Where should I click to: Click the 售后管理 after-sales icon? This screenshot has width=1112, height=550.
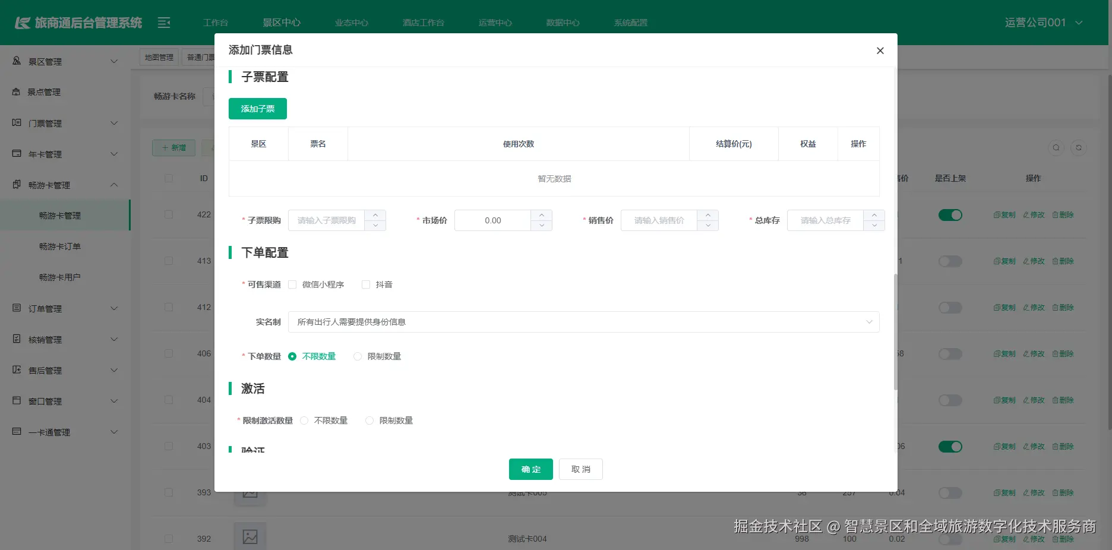pos(17,370)
